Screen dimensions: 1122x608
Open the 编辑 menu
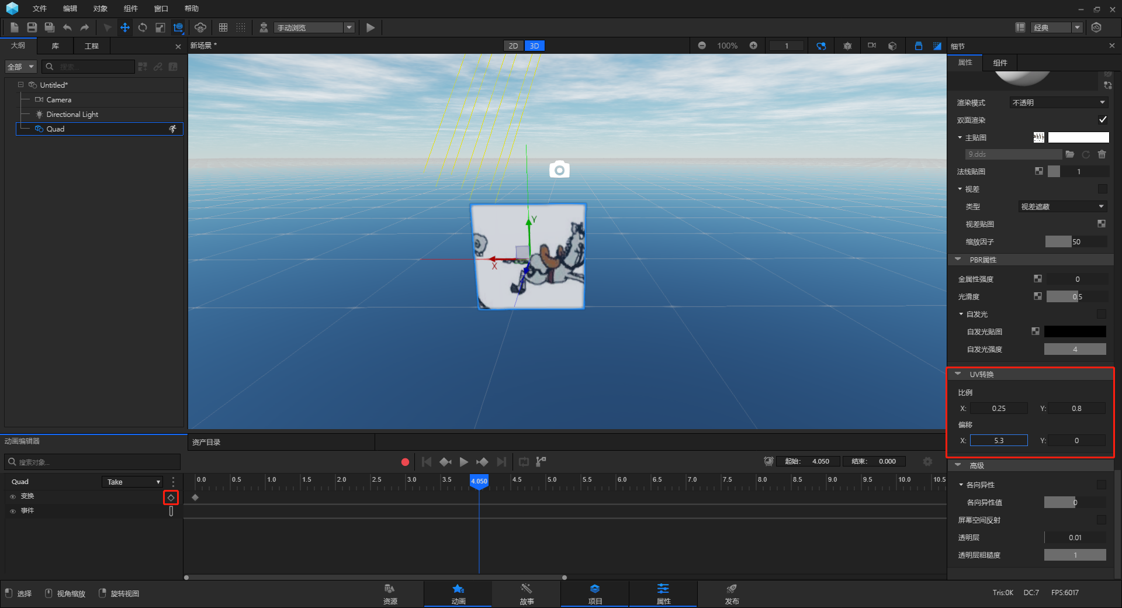tap(70, 9)
